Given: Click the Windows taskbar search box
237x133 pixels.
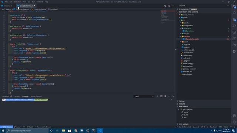Looking at the screenshot, I should point(27,130).
